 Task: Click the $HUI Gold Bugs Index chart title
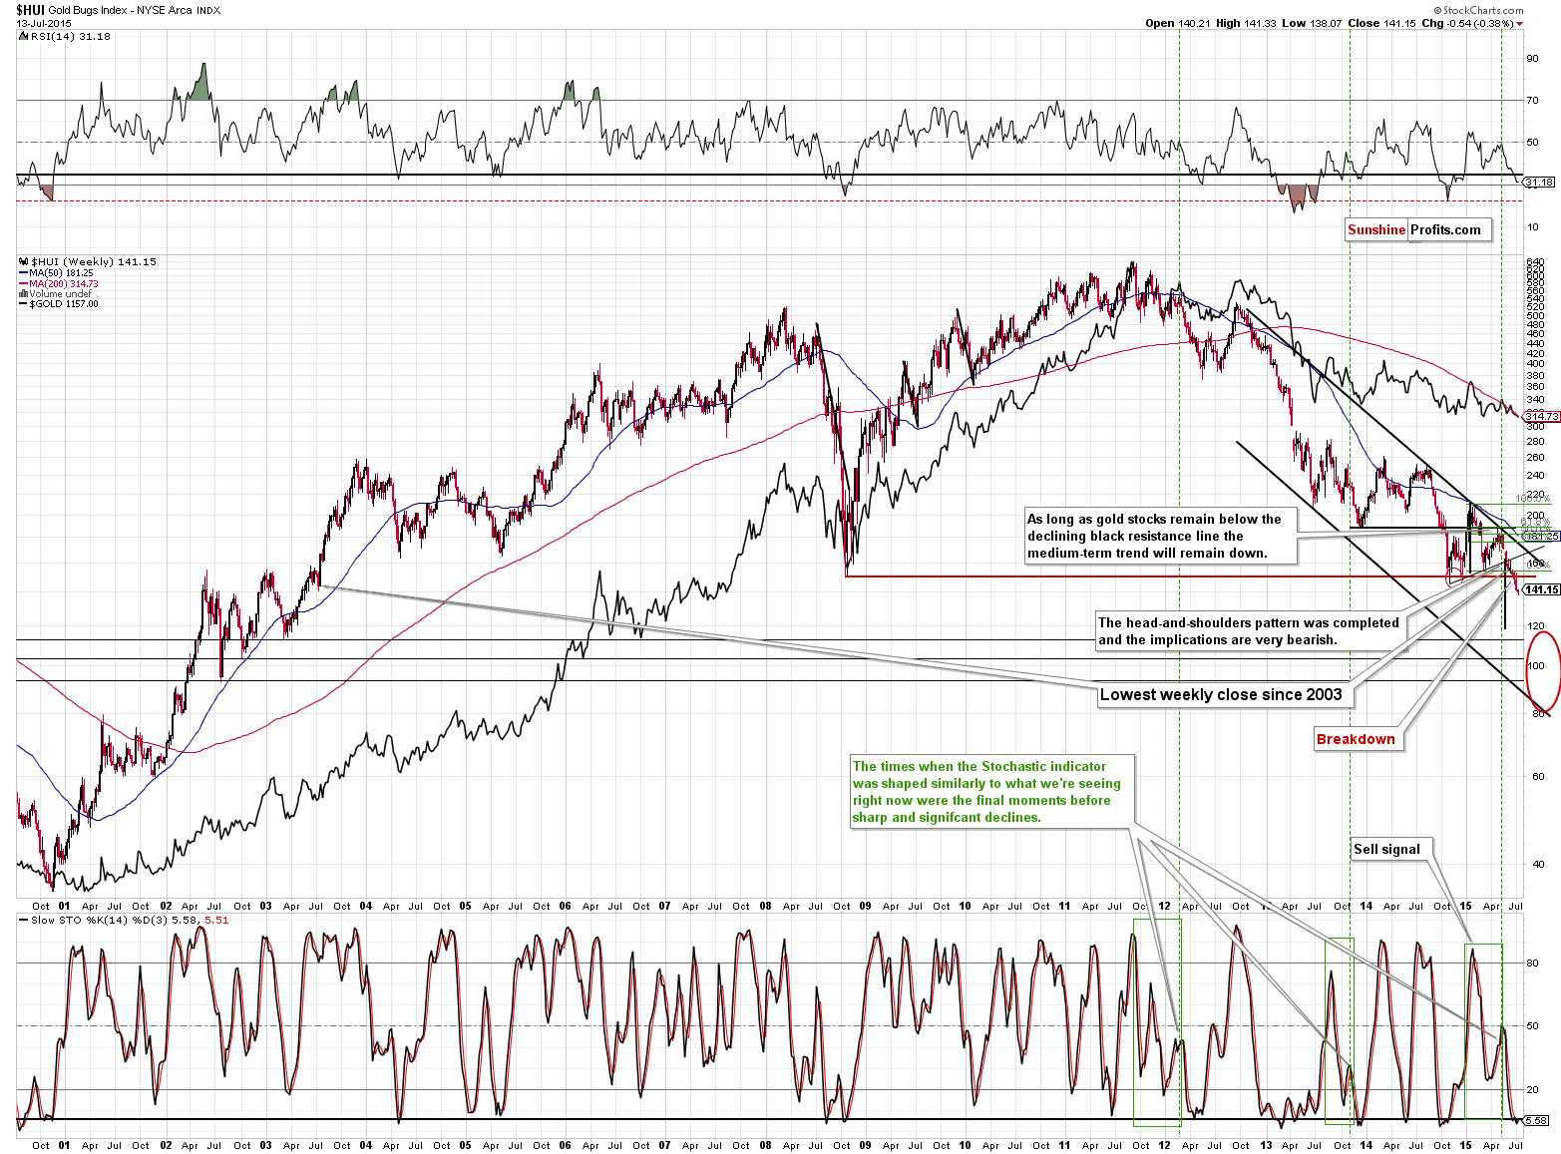coord(119,10)
